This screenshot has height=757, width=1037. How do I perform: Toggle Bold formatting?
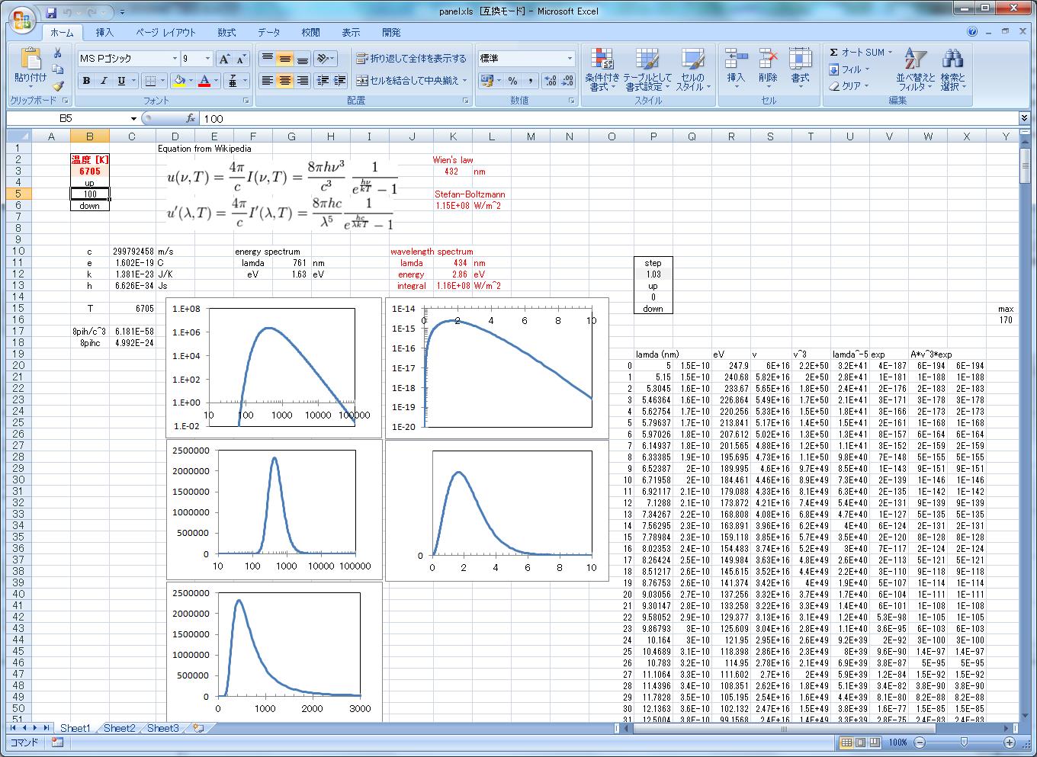(x=86, y=81)
